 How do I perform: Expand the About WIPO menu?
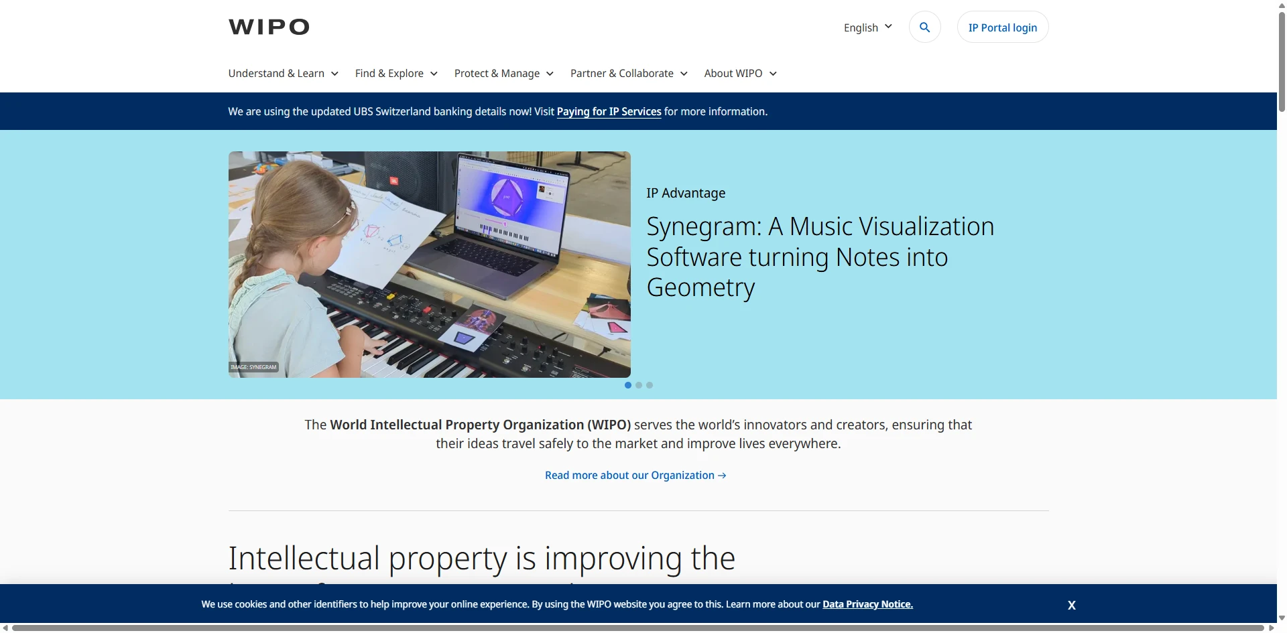740,74
